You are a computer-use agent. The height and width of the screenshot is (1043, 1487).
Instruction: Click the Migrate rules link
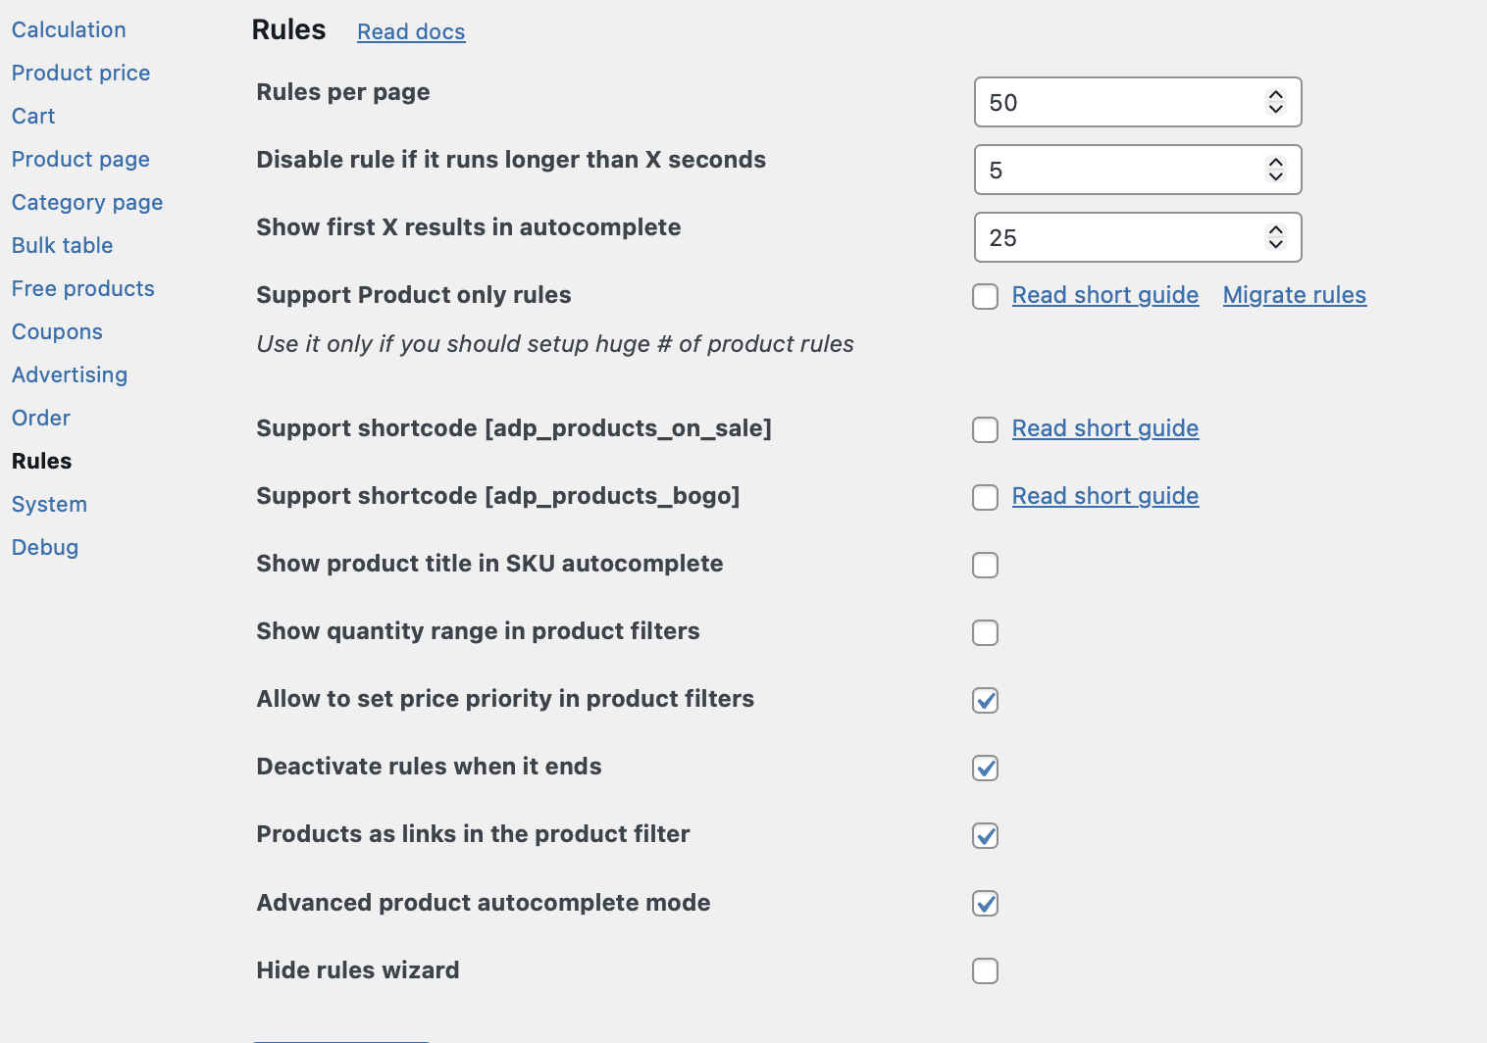[1294, 295]
